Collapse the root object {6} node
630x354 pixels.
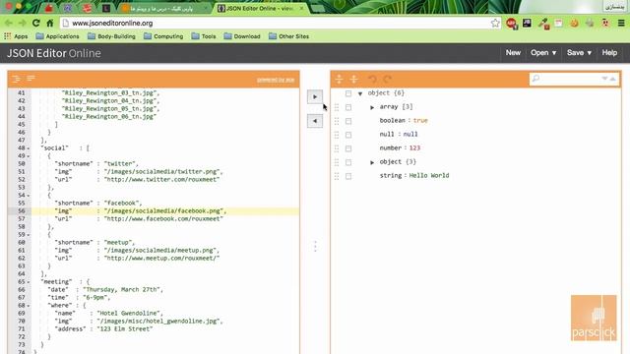360,93
